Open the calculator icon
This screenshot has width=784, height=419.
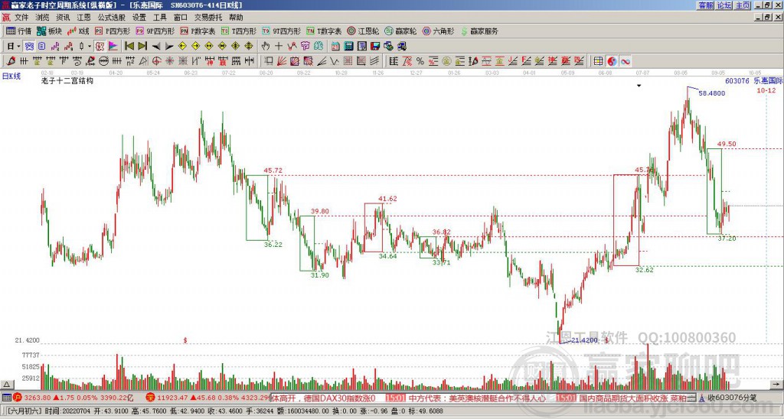tap(349, 47)
